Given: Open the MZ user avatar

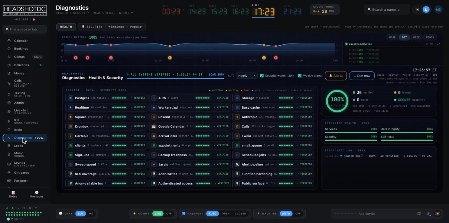Looking at the screenshot, I should click(x=438, y=10).
